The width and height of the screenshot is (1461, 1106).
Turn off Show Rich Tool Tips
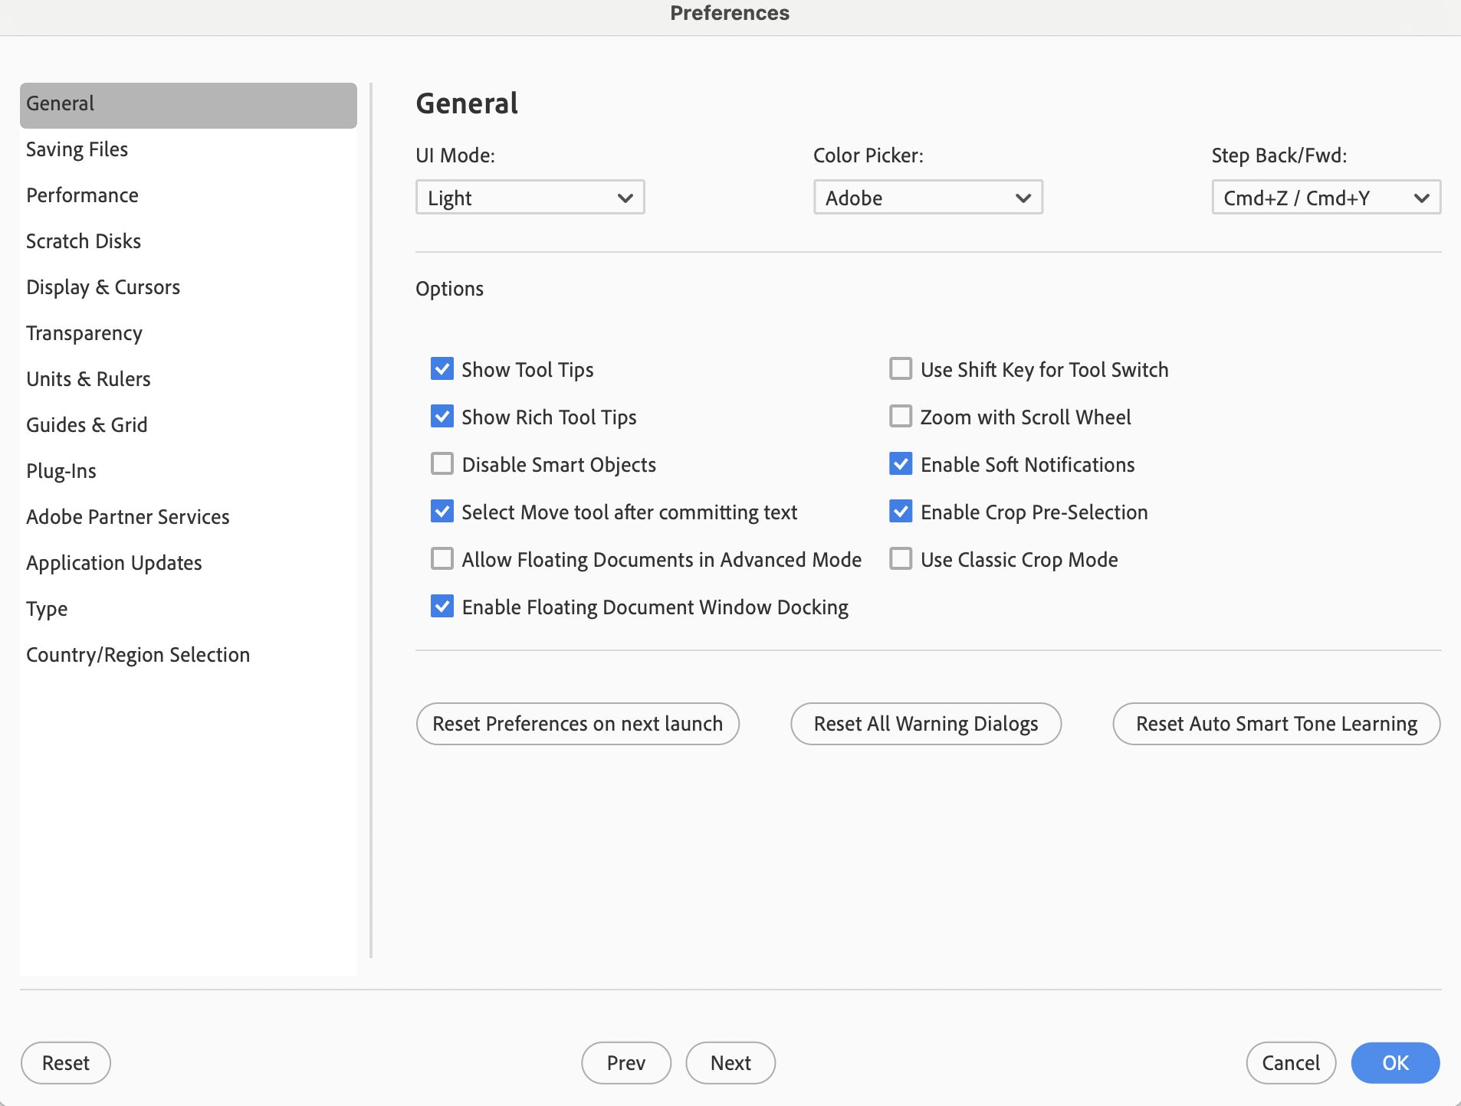[442, 416]
